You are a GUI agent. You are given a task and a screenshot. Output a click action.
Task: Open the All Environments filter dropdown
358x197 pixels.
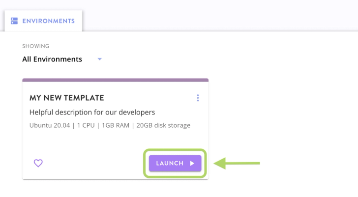[x=52, y=59]
